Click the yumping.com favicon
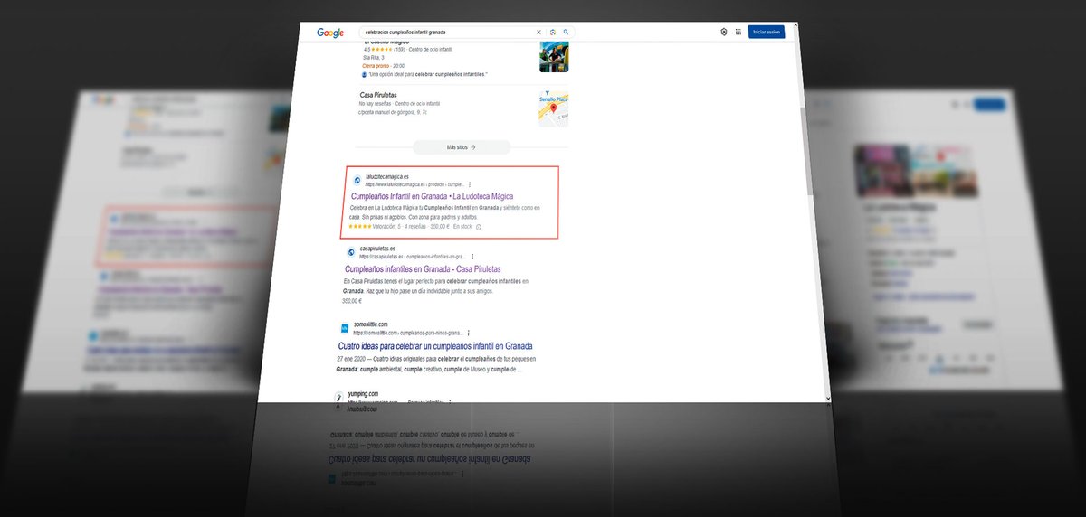Screen dimensions: 1086x517 (x=339, y=396)
